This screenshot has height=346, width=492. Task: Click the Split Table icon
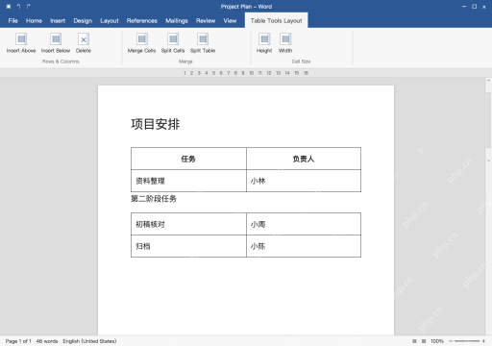[x=203, y=39]
